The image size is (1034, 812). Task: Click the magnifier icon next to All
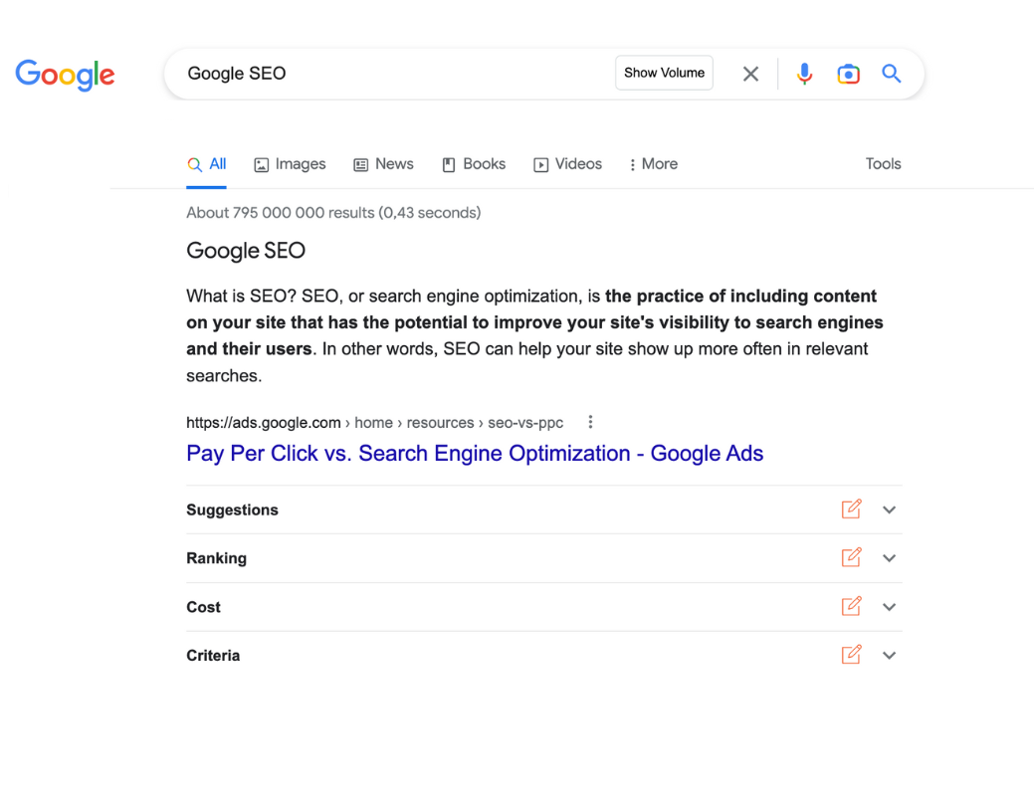click(194, 165)
